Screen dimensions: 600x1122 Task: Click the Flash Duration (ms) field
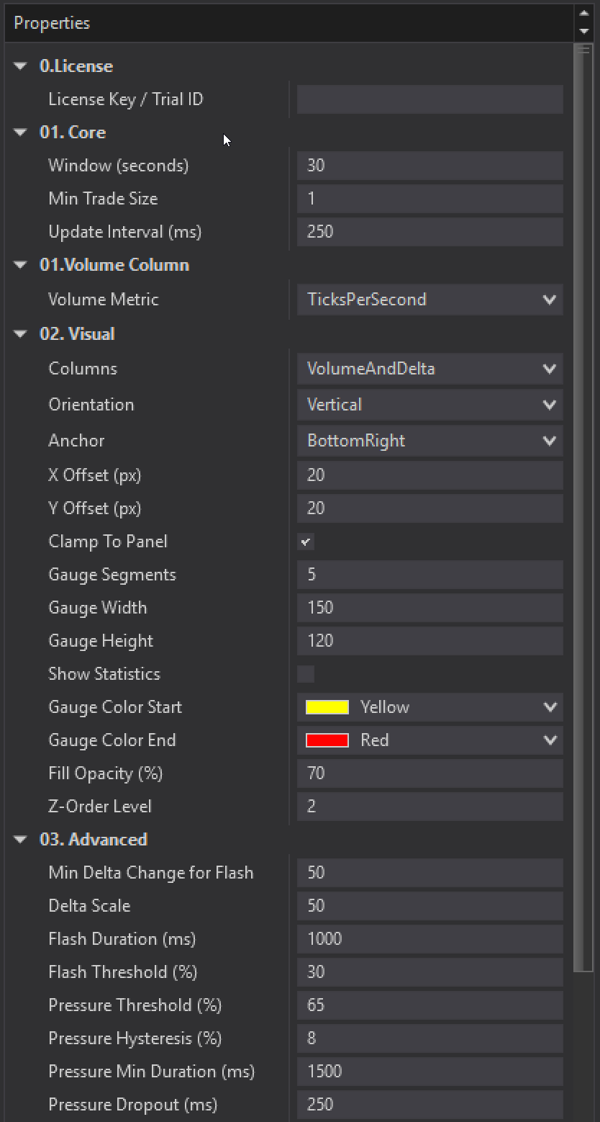(x=429, y=939)
